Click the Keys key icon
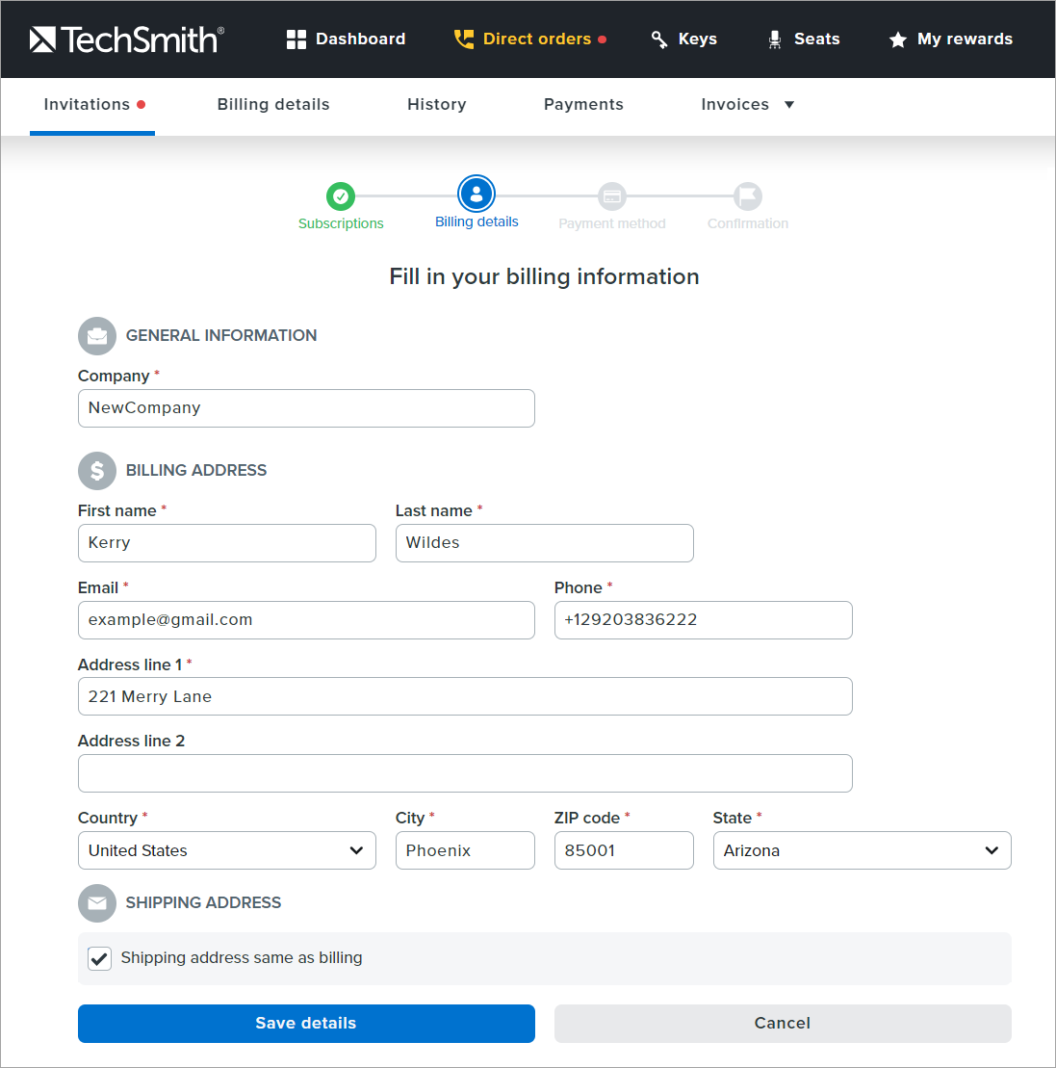 click(659, 39)
